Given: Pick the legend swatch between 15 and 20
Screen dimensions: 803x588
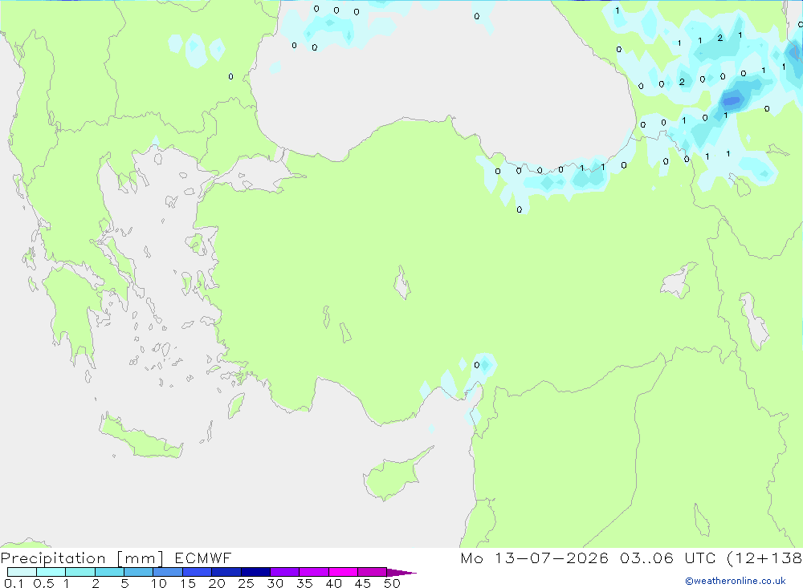Looking at the screenshot, I should click(198, 572).
